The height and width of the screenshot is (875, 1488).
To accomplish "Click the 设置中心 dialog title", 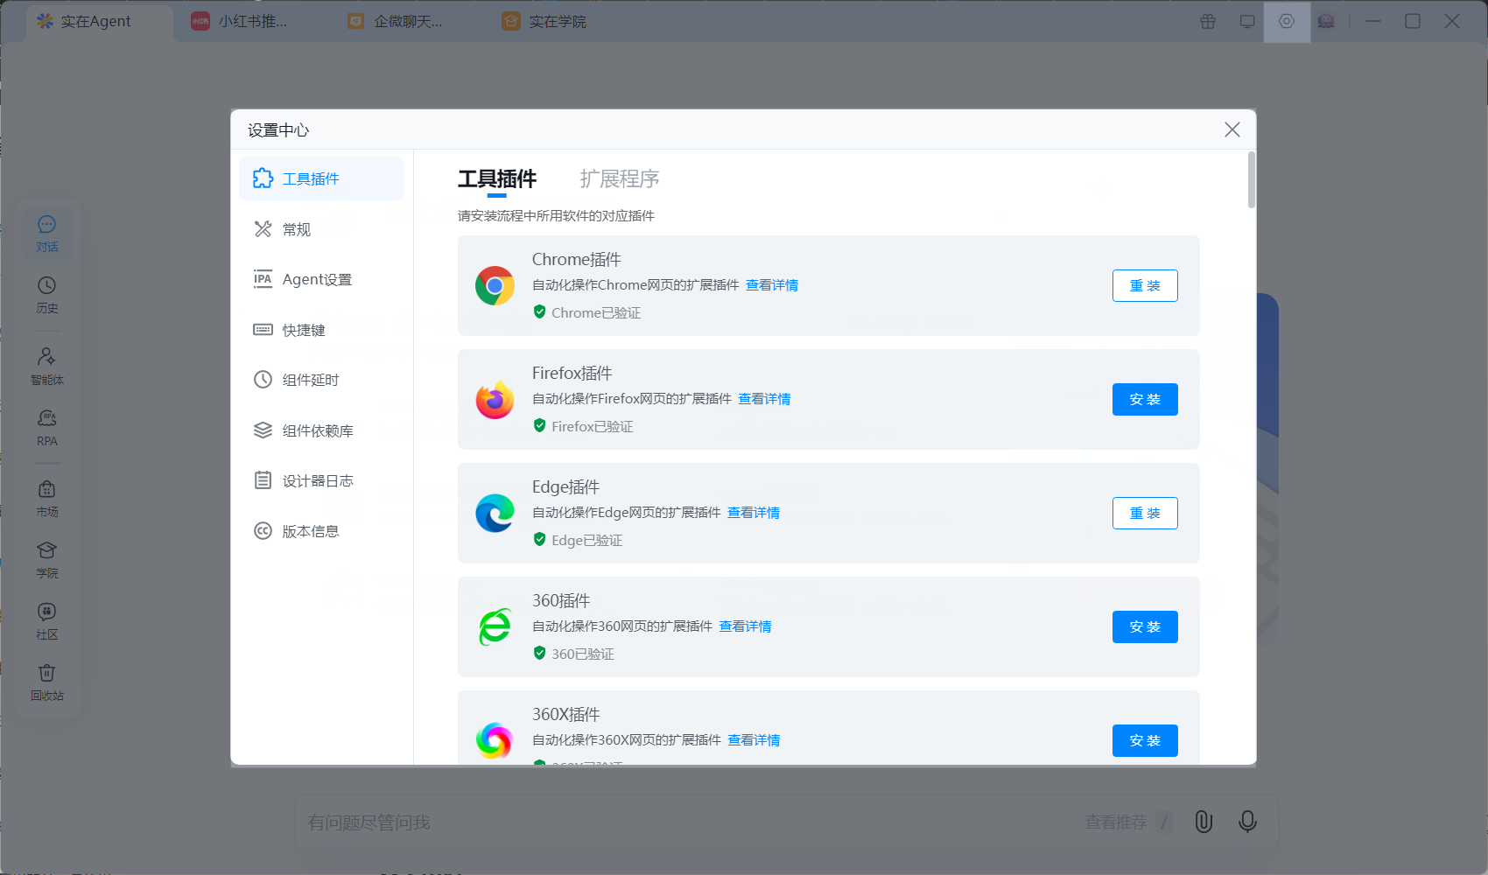I will pos(278,130).
